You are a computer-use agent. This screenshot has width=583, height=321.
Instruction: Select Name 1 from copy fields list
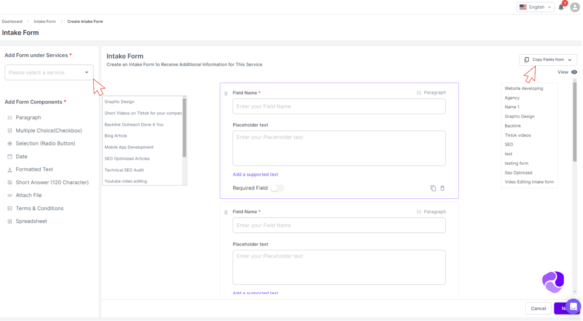[x=512, y=107]
